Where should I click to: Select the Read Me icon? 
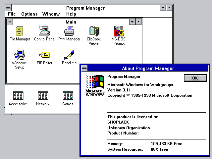tap(69, 57)
